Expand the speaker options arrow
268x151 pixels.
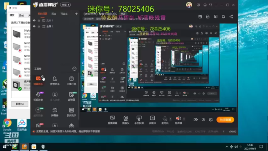[184, 119]
